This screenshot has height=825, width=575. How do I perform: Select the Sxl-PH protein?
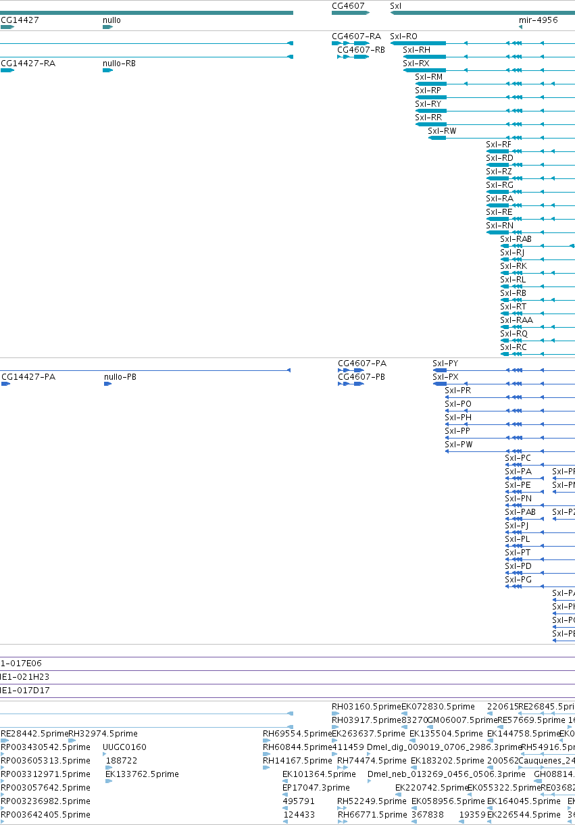[x=458, y=418]
